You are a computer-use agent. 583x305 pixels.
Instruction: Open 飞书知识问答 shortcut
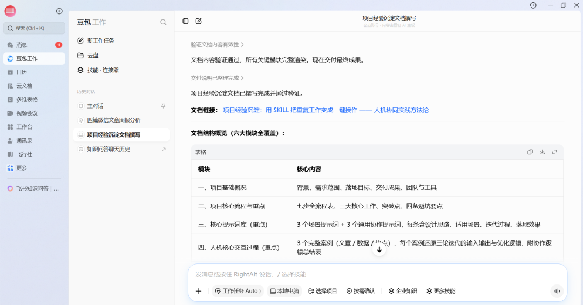point(34,188)
